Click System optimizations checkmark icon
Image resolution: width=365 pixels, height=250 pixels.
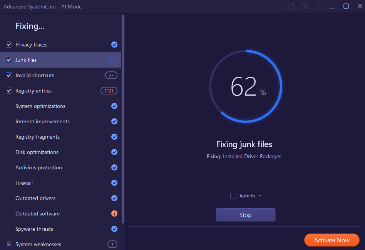click(x=114, y=106)
